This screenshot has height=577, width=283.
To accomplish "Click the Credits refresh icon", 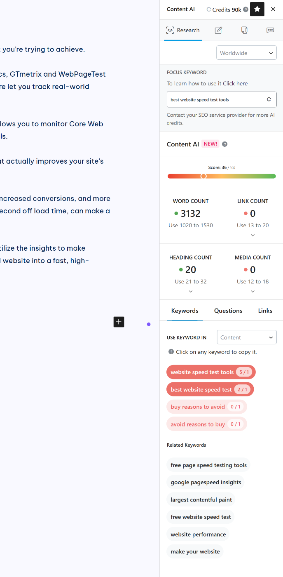I will coord(208,9).
